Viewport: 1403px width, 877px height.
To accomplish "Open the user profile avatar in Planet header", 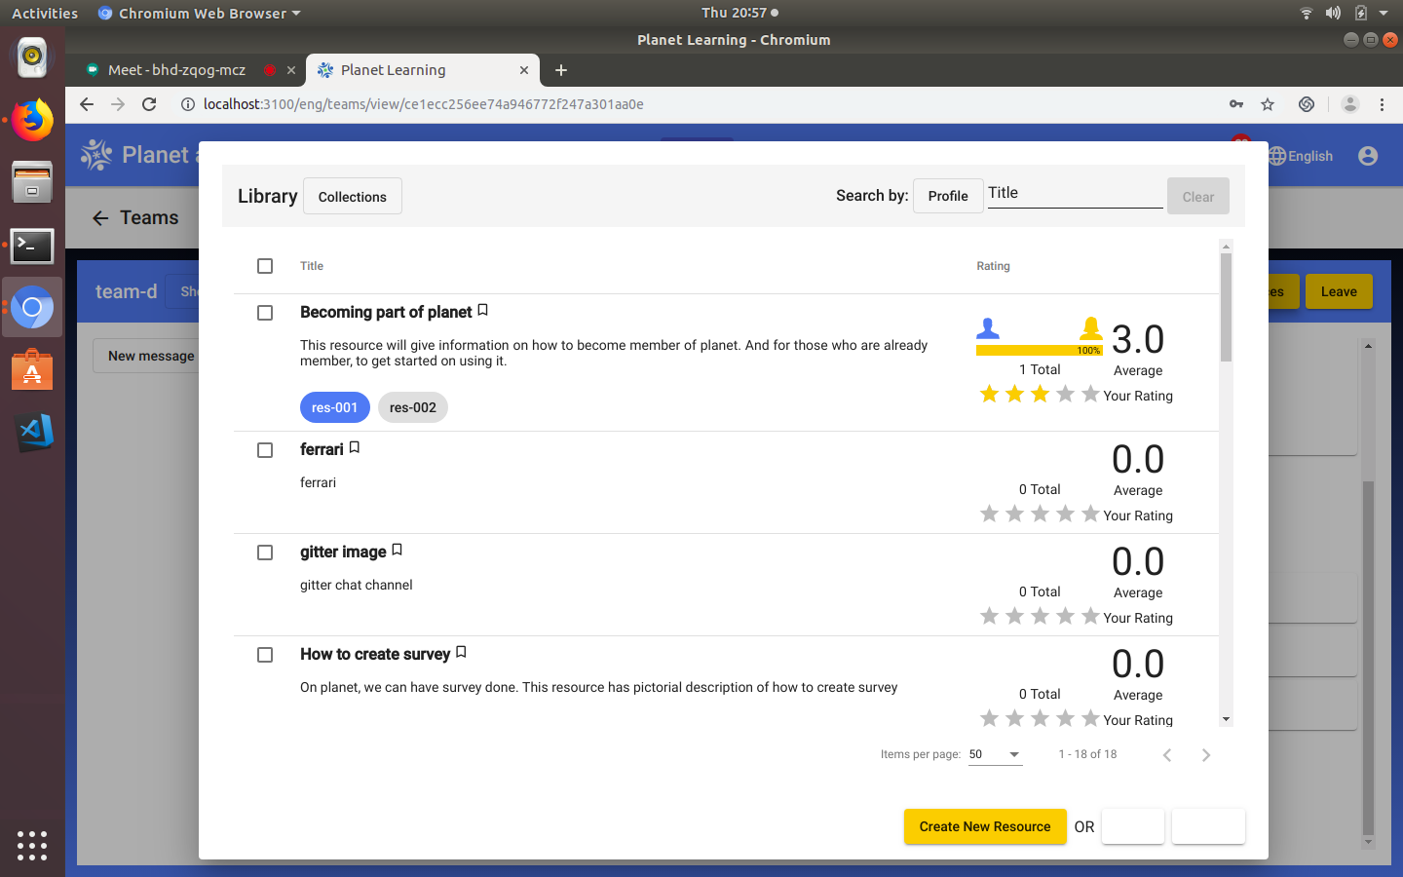I will coord(1368,156).
